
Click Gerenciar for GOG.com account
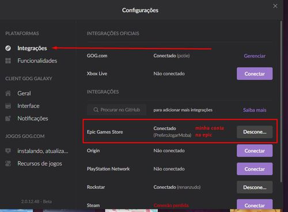click(255, 56)
